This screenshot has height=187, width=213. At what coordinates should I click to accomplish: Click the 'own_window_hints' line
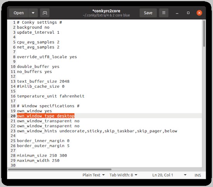click(x=97, y=131)
